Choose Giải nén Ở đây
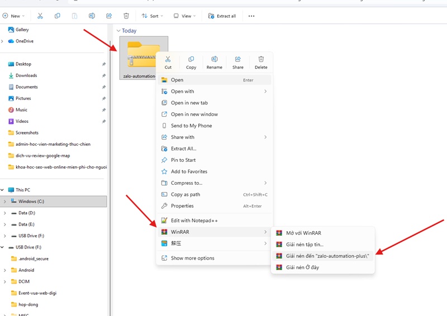This screenshot has width=447, height=316. pos(323,267)
